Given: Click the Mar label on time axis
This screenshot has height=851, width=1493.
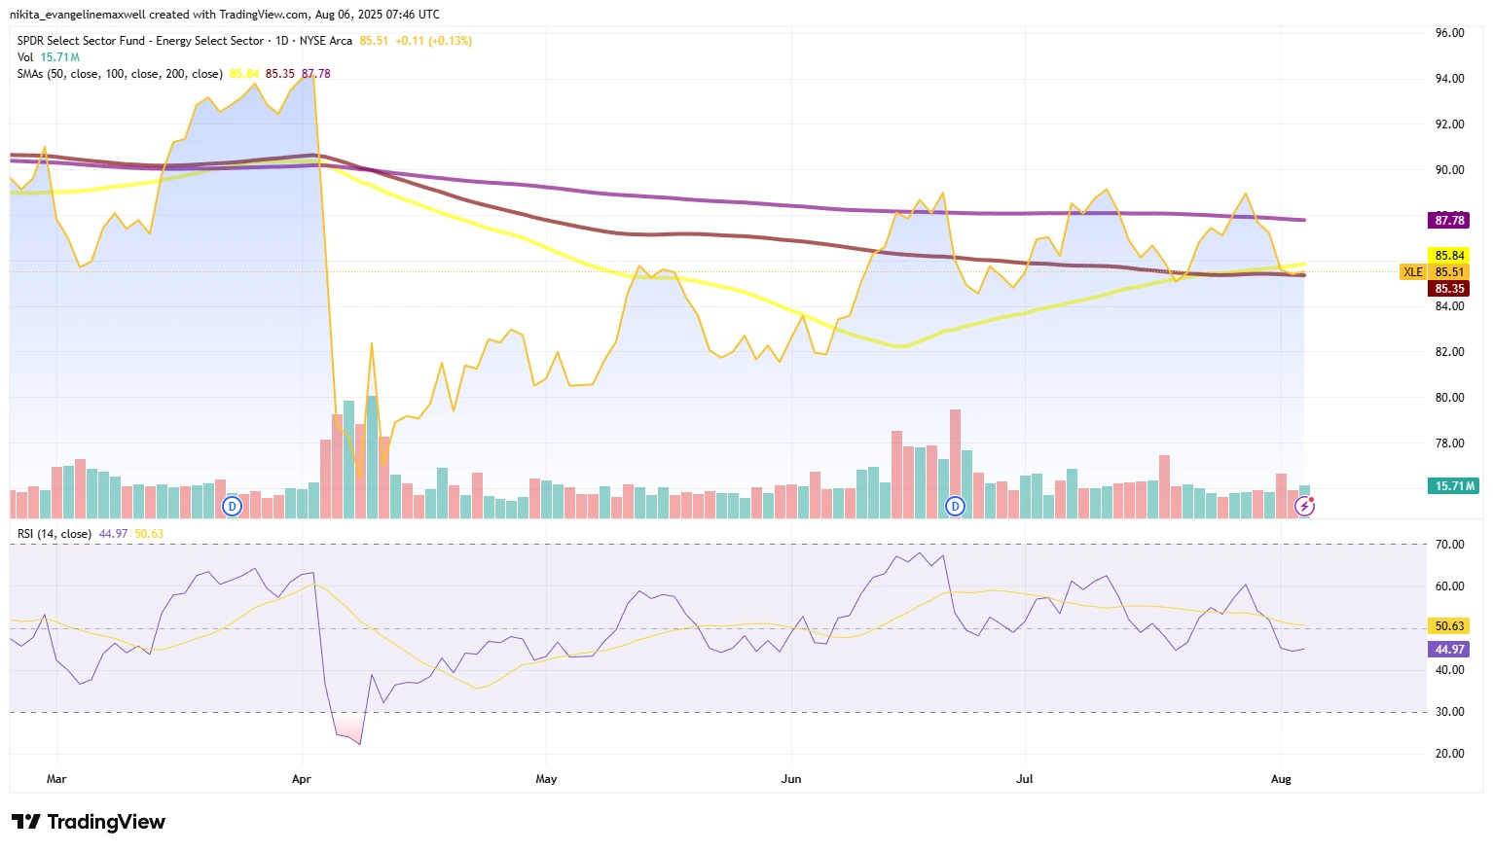Looking at the screenshot, I should tap(56, 779).
